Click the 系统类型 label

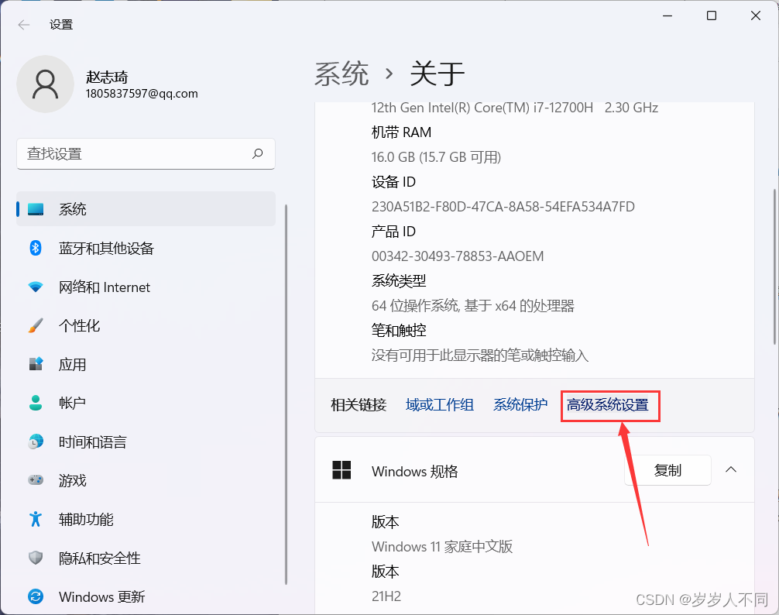coord(399,281)
